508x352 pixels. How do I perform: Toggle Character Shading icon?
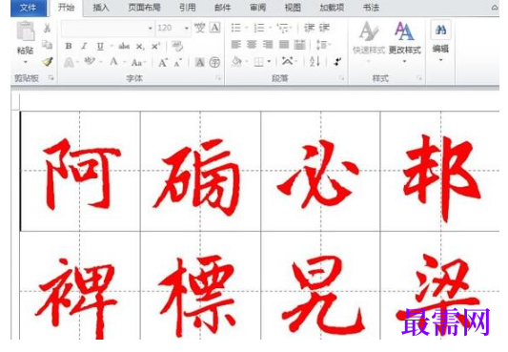point(199,62)
